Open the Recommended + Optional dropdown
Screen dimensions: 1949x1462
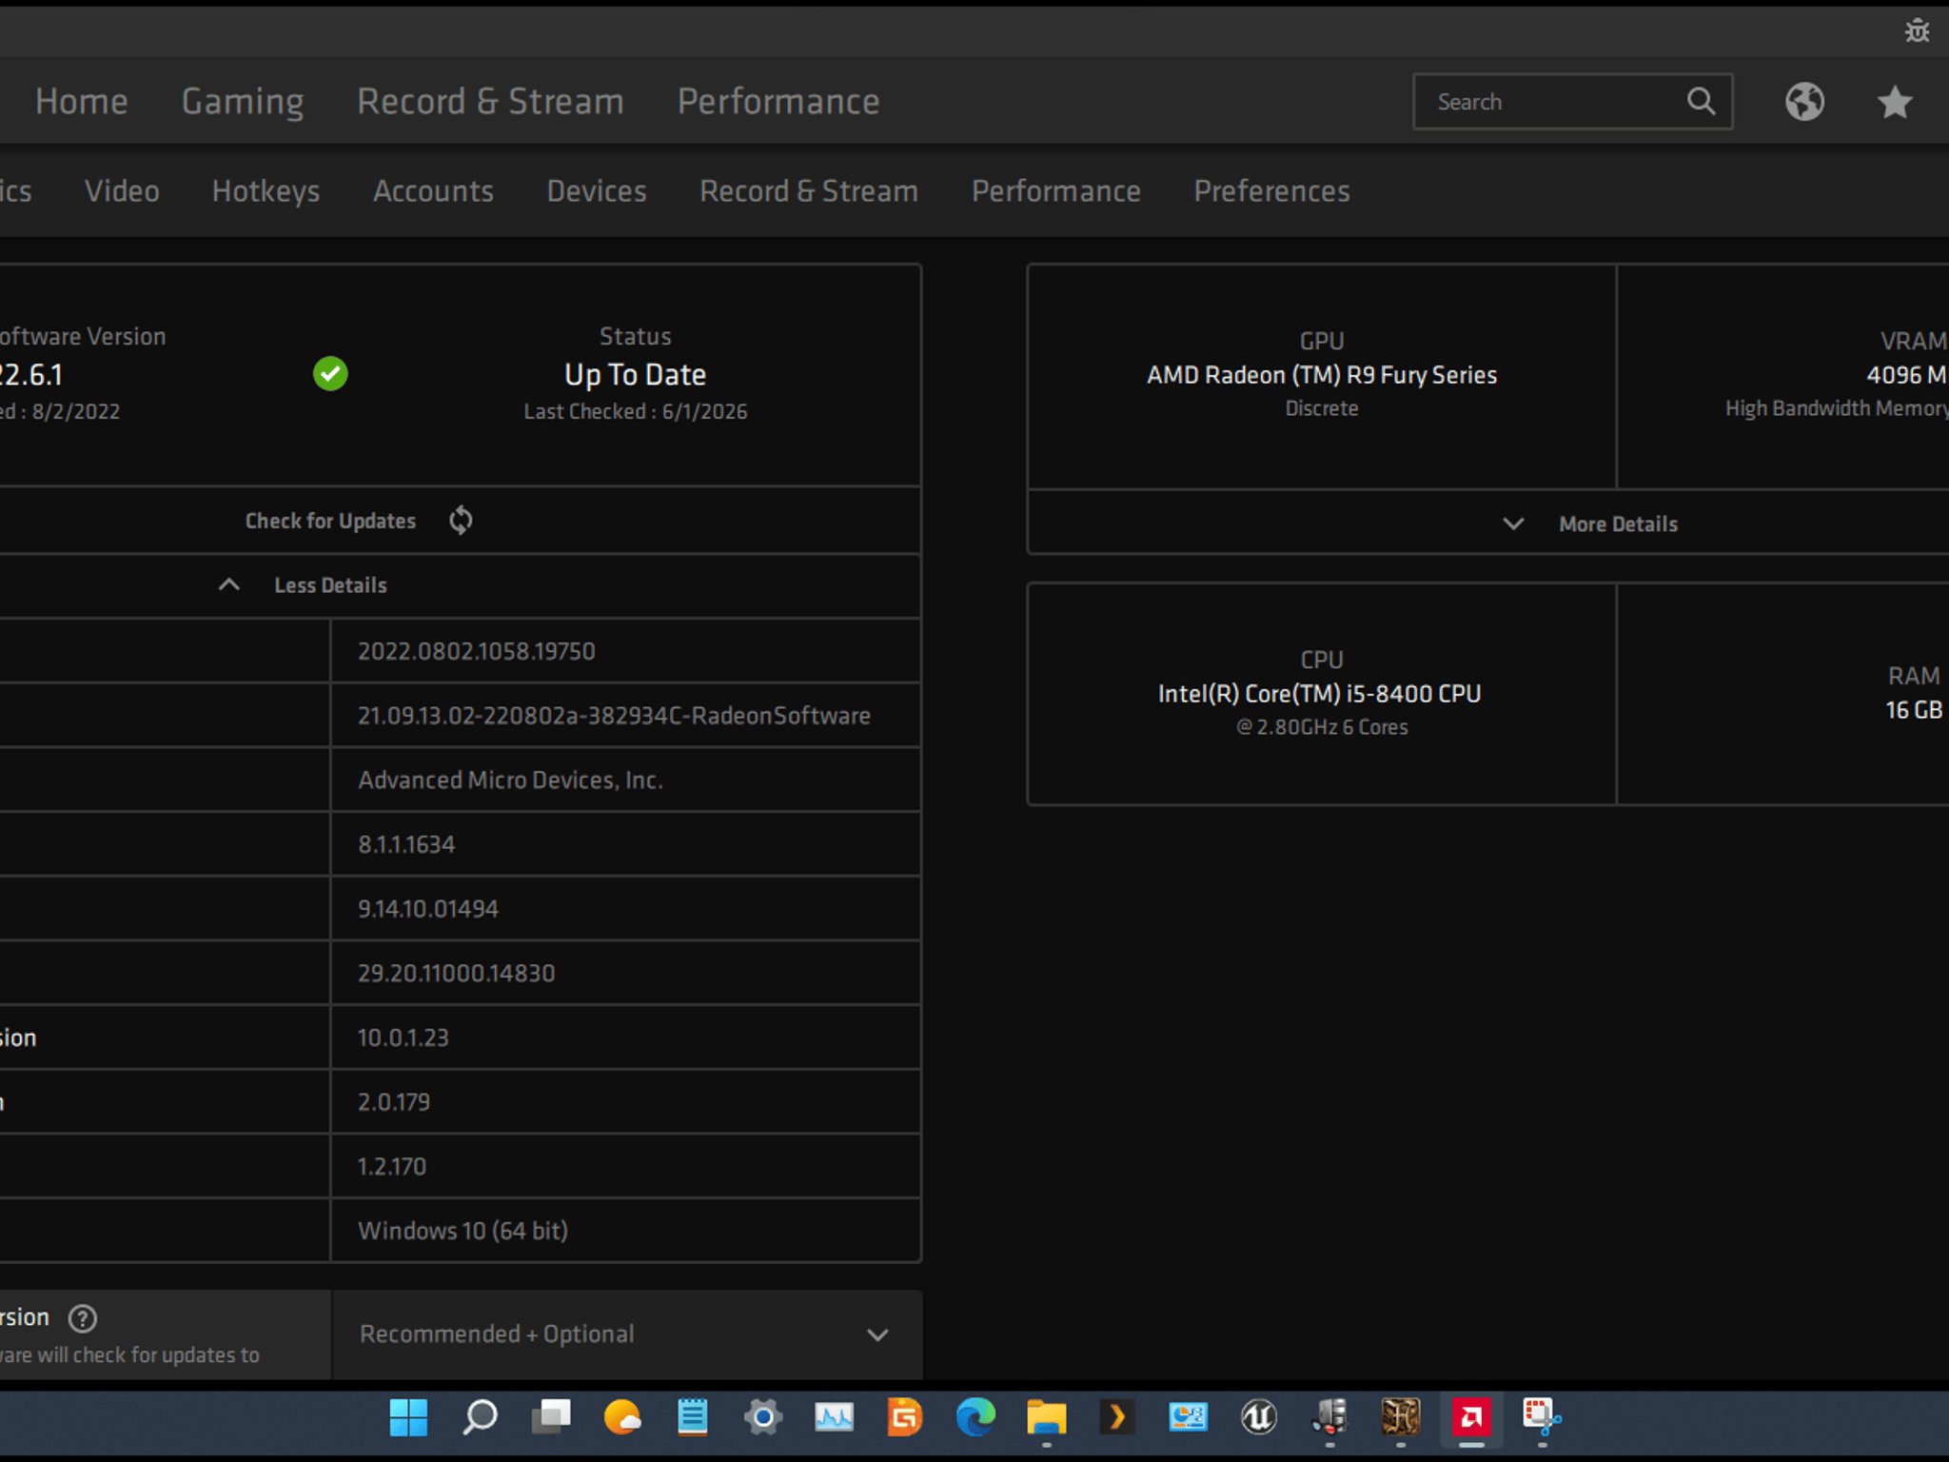[626, 1334]
